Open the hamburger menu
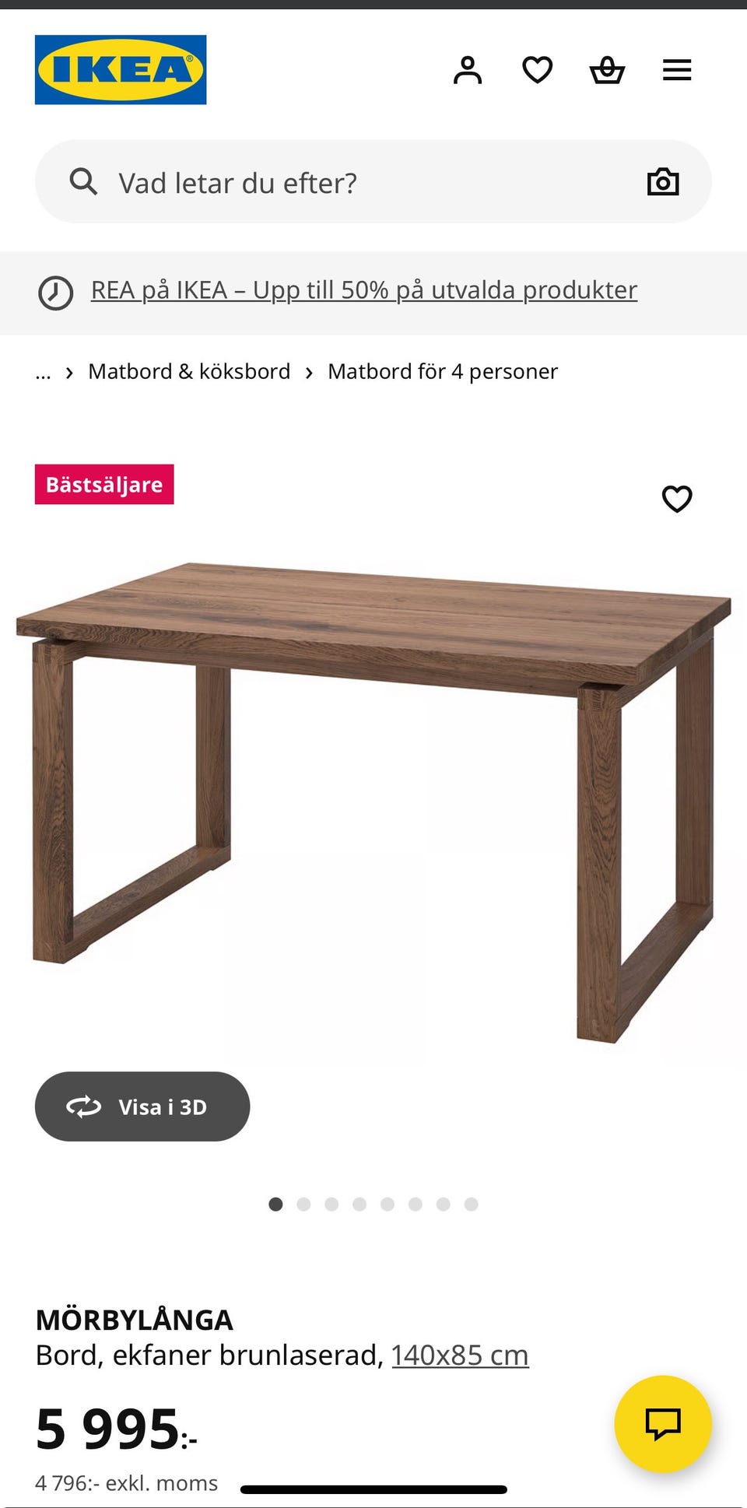747x1508 pixels. 677,70
